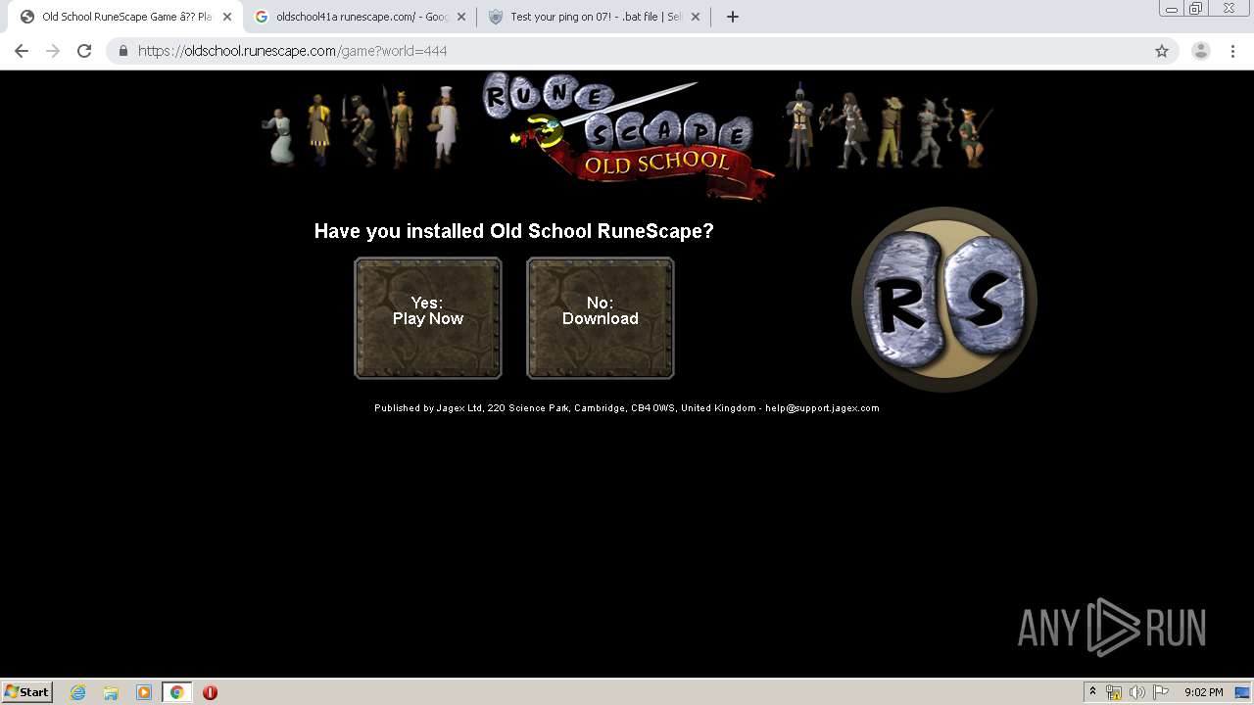Click the padlock site security icon
The width and height of the screenshot is (1254, 705).
[123, 51]
